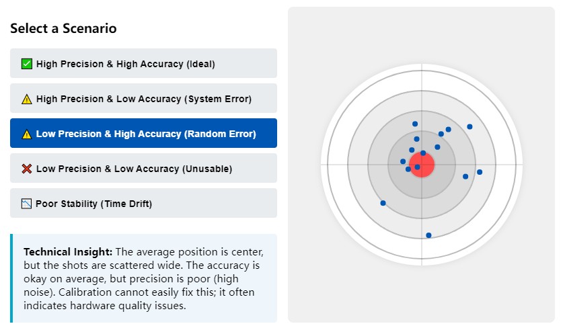
Task: Click the red bullseye center of target
Action: [x=424, y=165]
